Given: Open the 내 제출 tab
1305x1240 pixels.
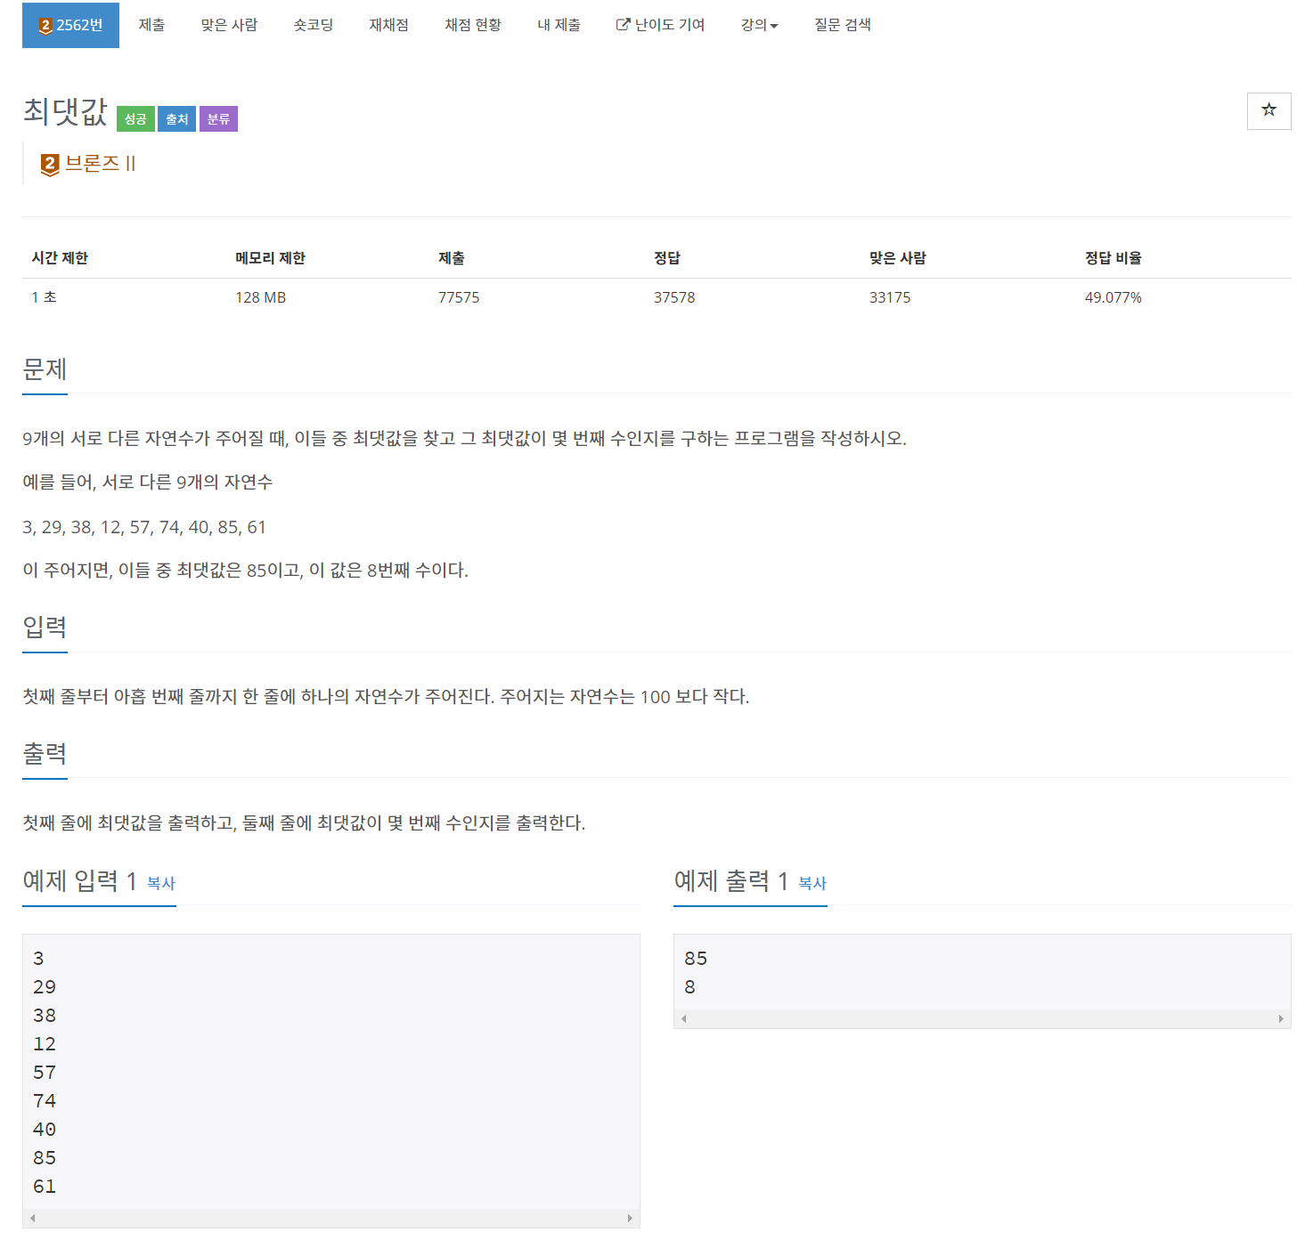Looking at the screenshot, I should [559, 25].
